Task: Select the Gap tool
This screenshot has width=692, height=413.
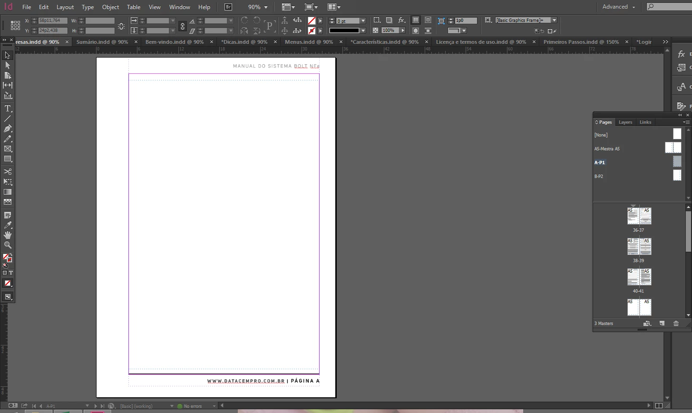Action: click(7, 85)
